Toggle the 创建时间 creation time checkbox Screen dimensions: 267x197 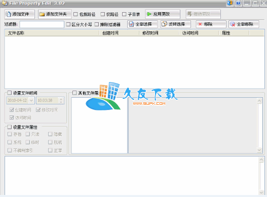pyautogui.click(x=12, y=110)
